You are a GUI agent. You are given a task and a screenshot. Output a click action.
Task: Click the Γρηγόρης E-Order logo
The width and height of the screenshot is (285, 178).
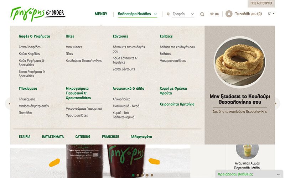(38, 14)
